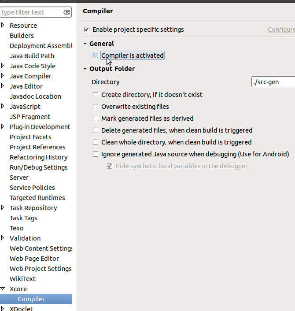Expand the Java Compiler node
The height and width of the screenshot is (311, 295).
3,76
